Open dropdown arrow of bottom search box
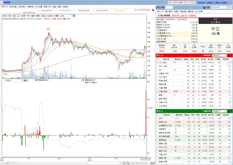The width and height of the screenshot is (233, 165). click(x=121, y=163)
